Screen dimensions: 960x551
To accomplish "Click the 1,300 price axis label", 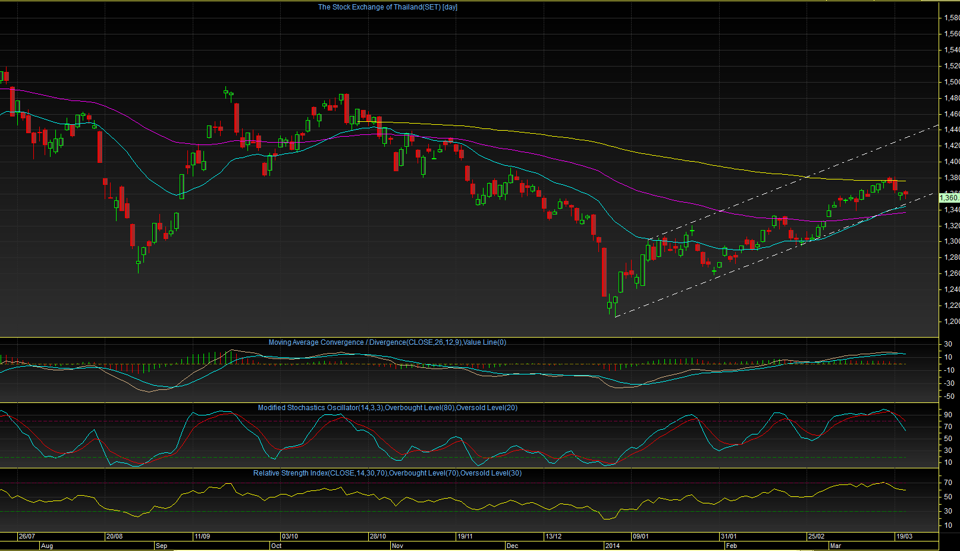I will 952,241.
